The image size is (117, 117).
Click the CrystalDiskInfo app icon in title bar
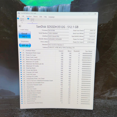19,13
